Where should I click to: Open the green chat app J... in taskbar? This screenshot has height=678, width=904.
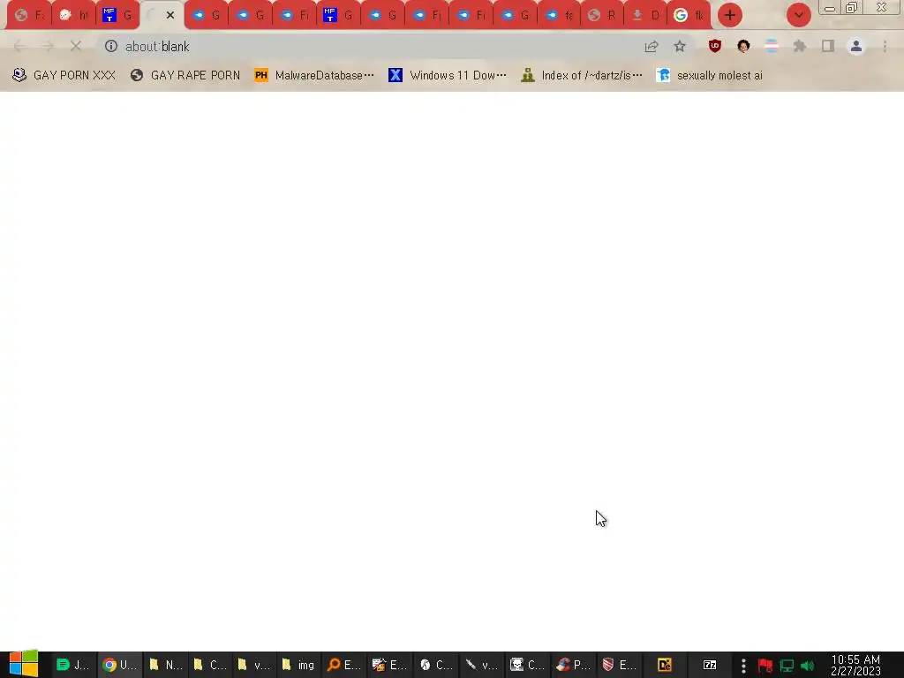[72, 665]
